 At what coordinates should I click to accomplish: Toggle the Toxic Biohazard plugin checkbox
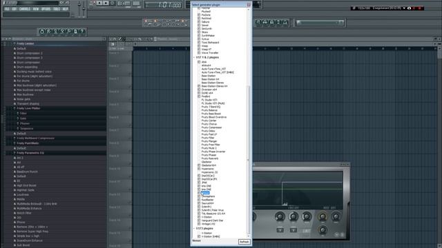click(x=199, y=43)
